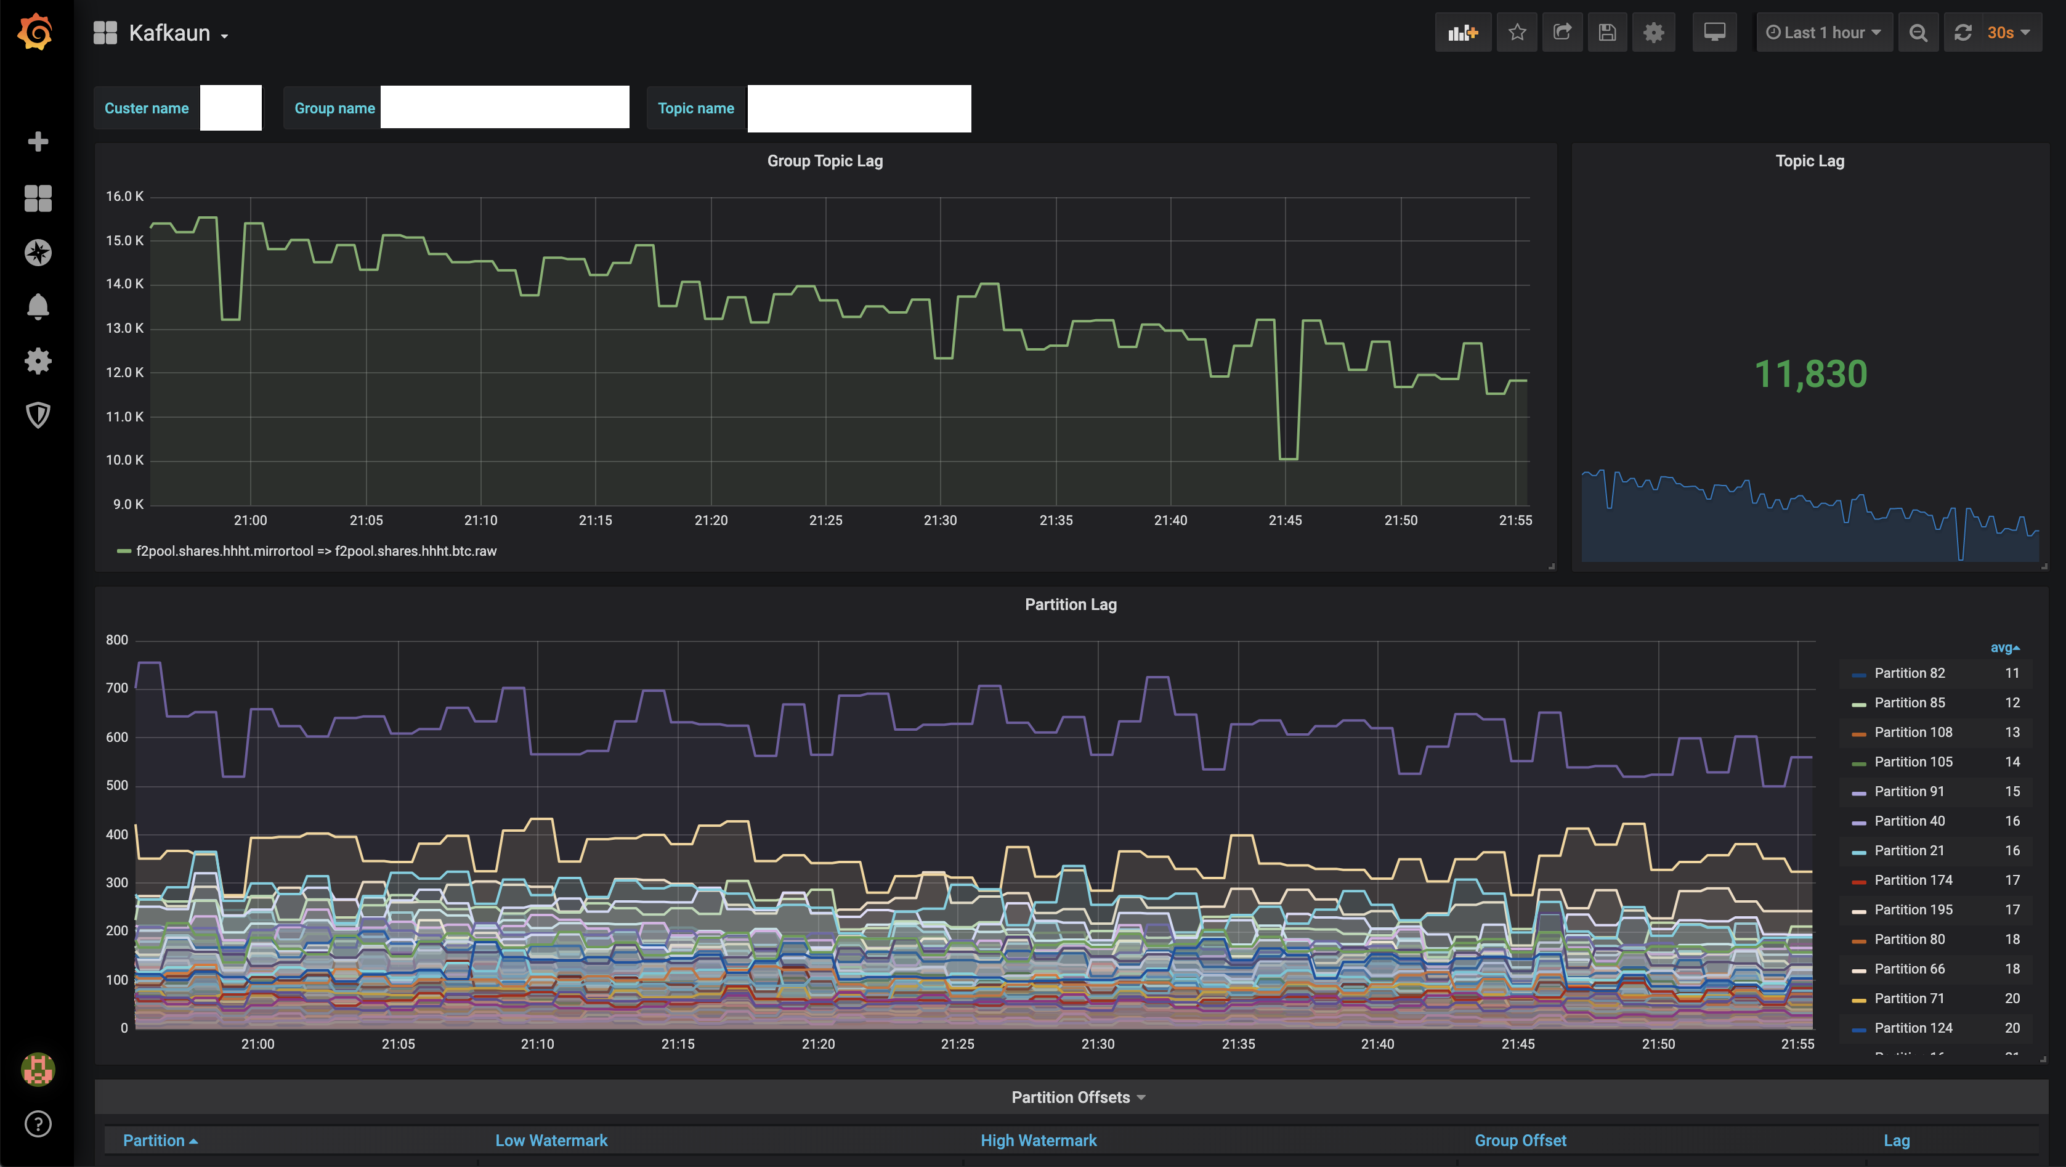Viewport: 2066px width, 1167px height.
Task: Open Alerting bell in sidebar
Action: (x=38, y=306)
